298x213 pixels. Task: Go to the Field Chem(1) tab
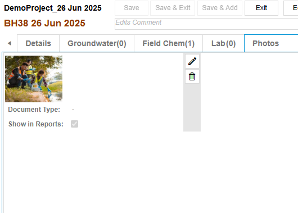click(168, 43)
